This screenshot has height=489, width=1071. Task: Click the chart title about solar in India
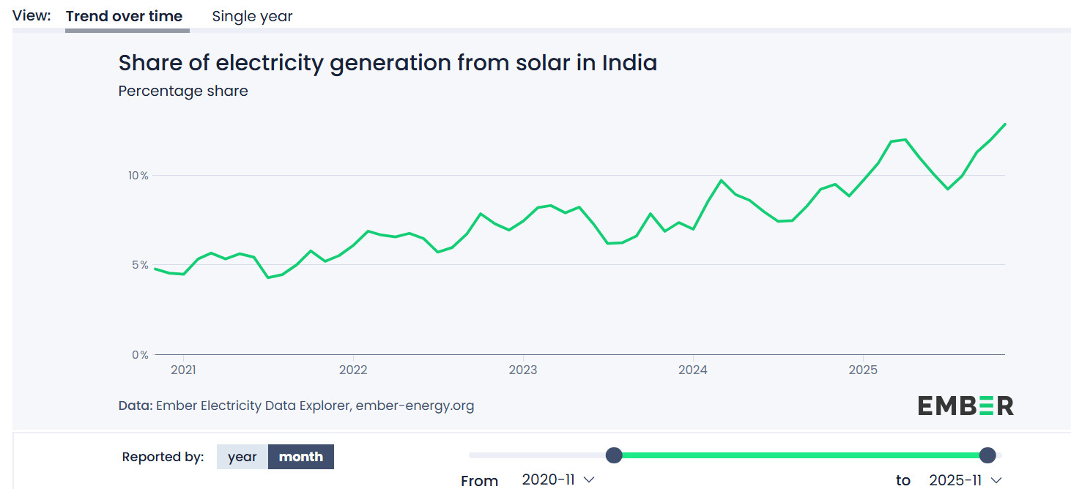[388, 63]
